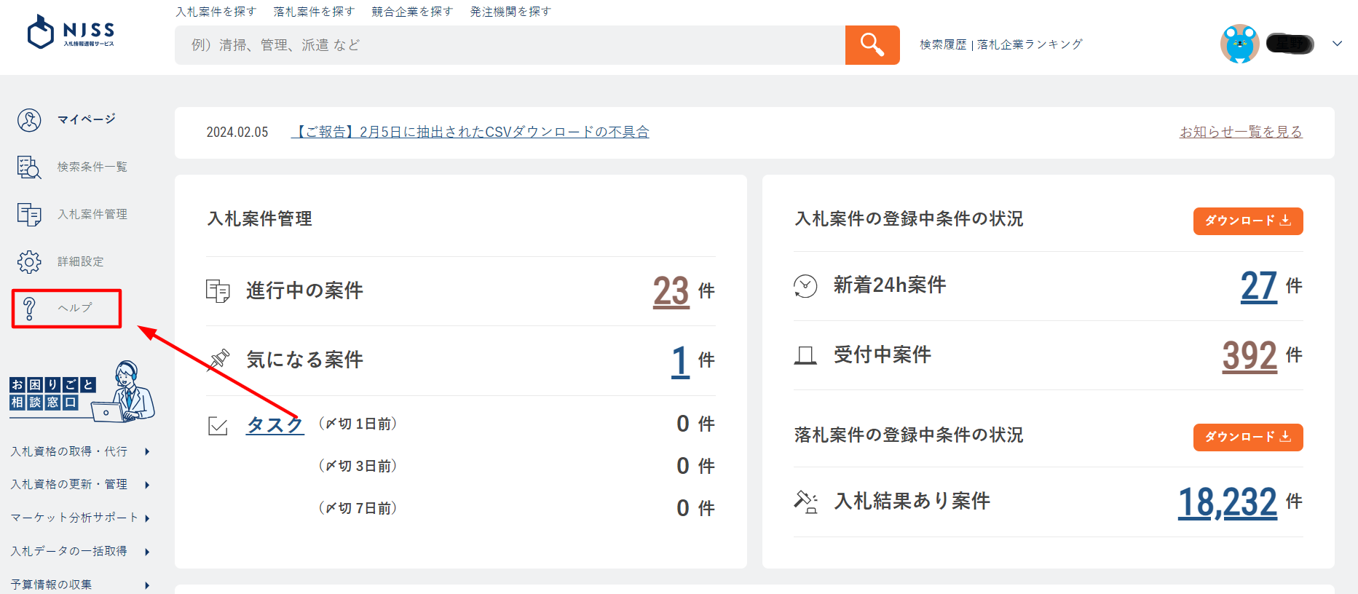Open the タスク link
Screen dimensions: 1358x594
click(275, 424)
